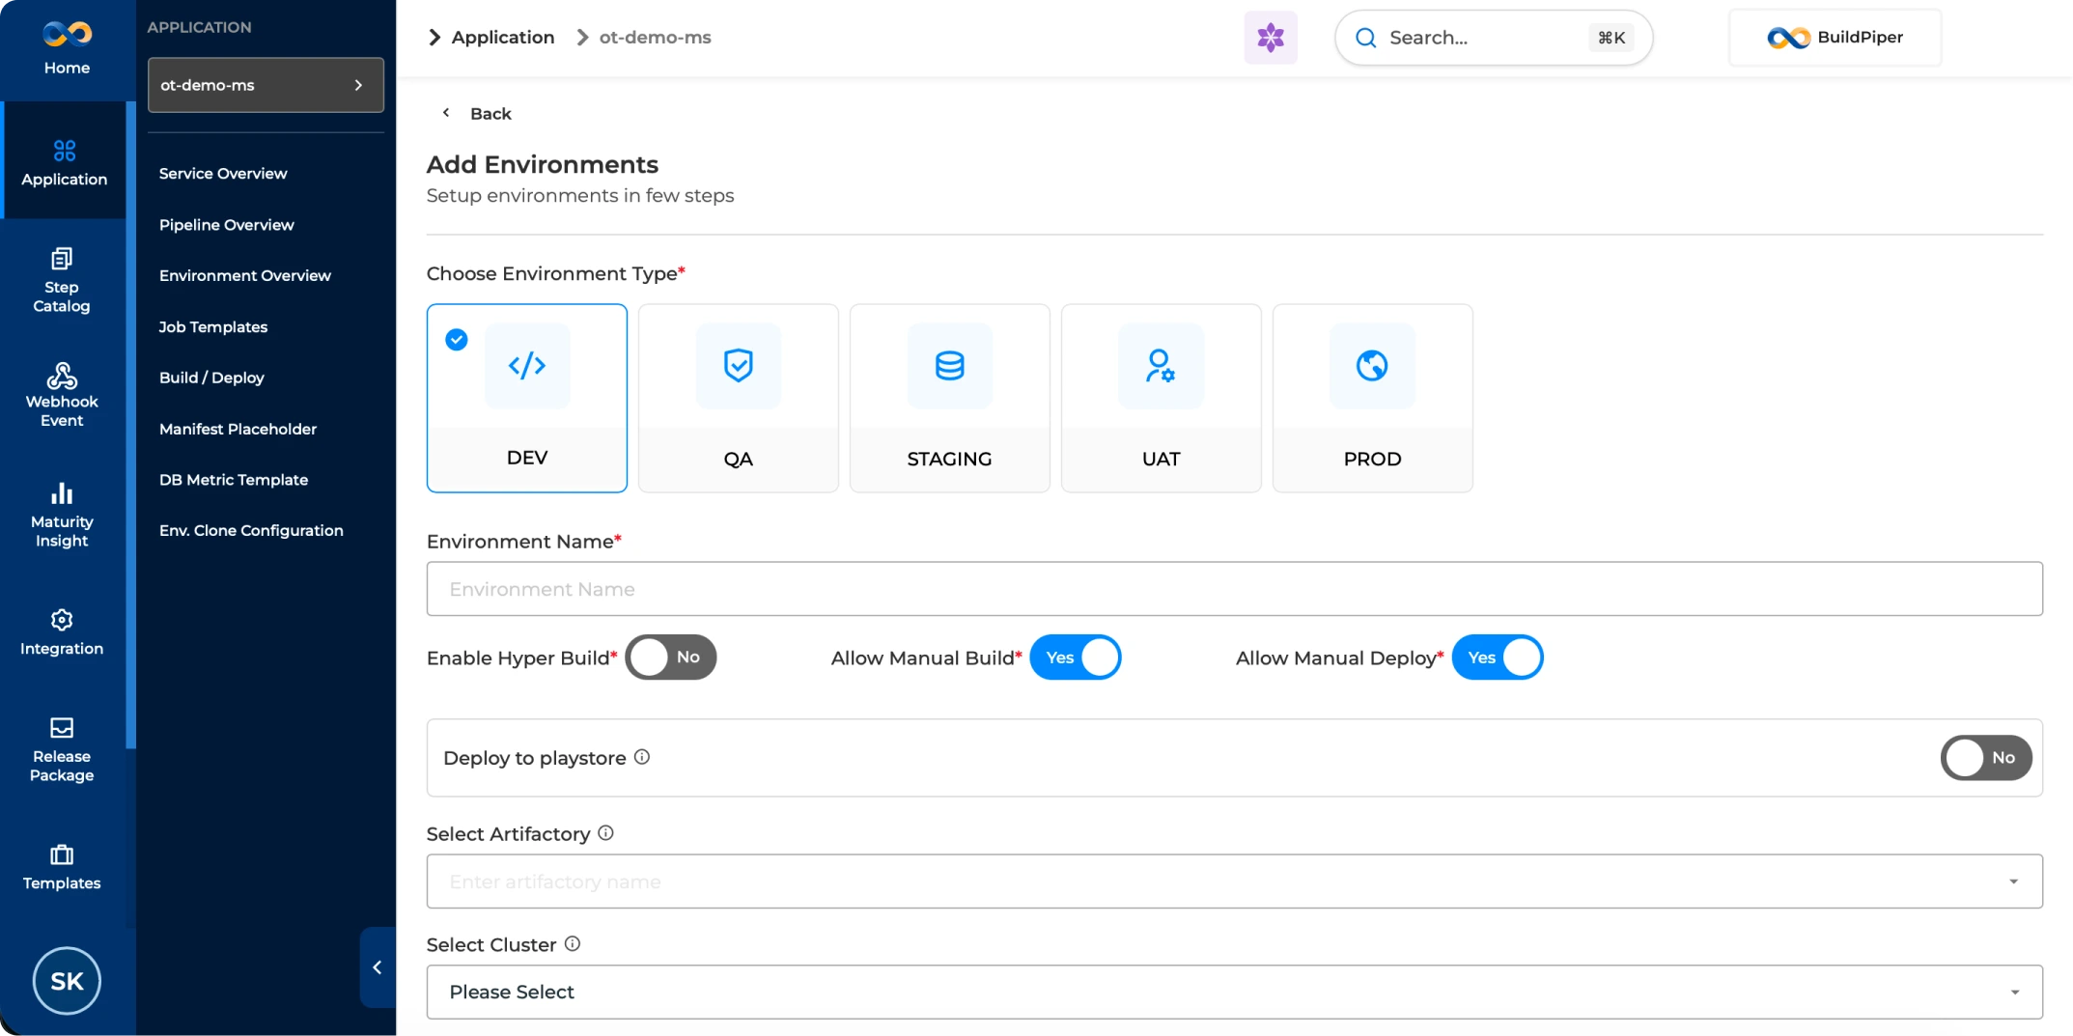2073x1036 pixels.
Task: Open ot-demo-ms application selector
Action: point(266,85)
